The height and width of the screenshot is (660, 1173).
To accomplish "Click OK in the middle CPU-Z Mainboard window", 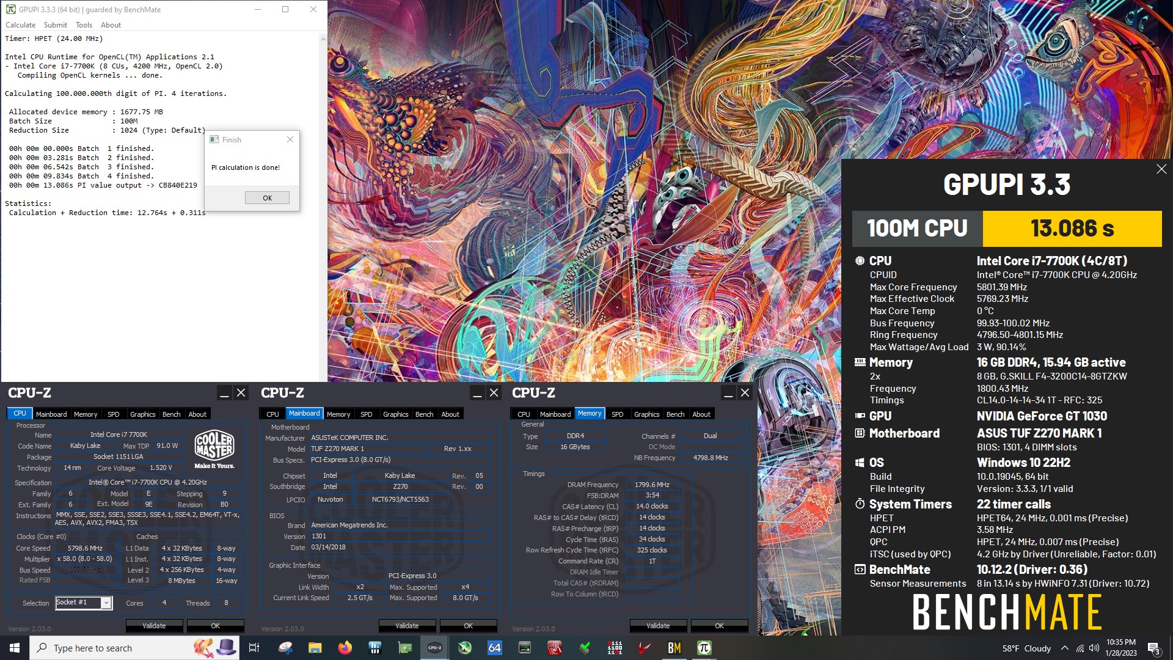I will (x=469, y=626).
